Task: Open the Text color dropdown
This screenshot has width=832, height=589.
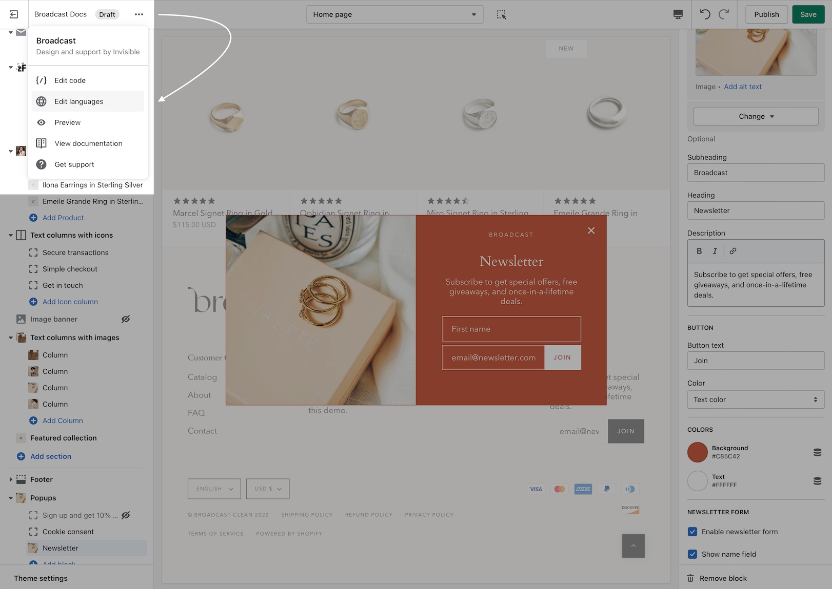Action: pos(756,399)
